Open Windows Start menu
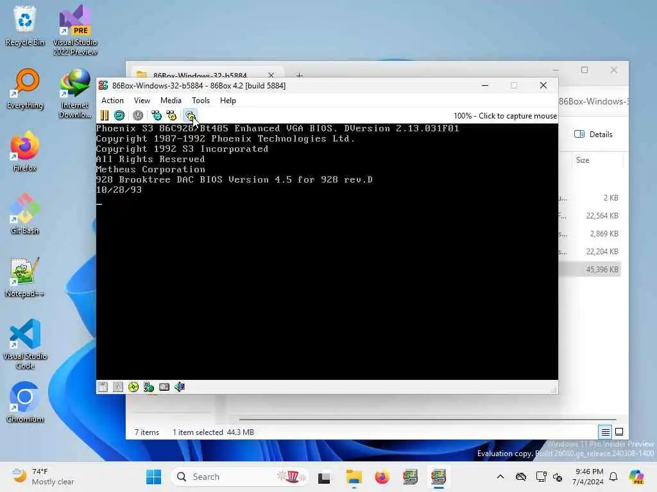Image resolution: width=657 pixels, height=492 pixels. pyautogui.click(x=153, y=477)
